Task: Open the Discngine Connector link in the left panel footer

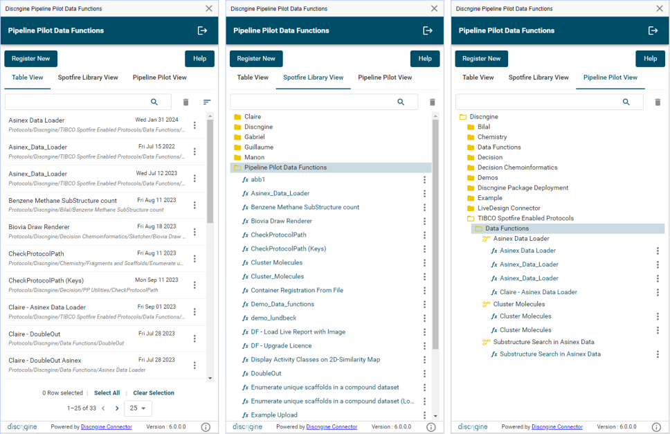Action: click(x=107, y=427)
